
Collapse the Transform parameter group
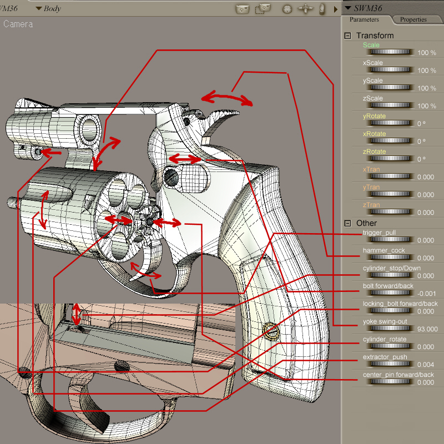click(x=348, y=36)
